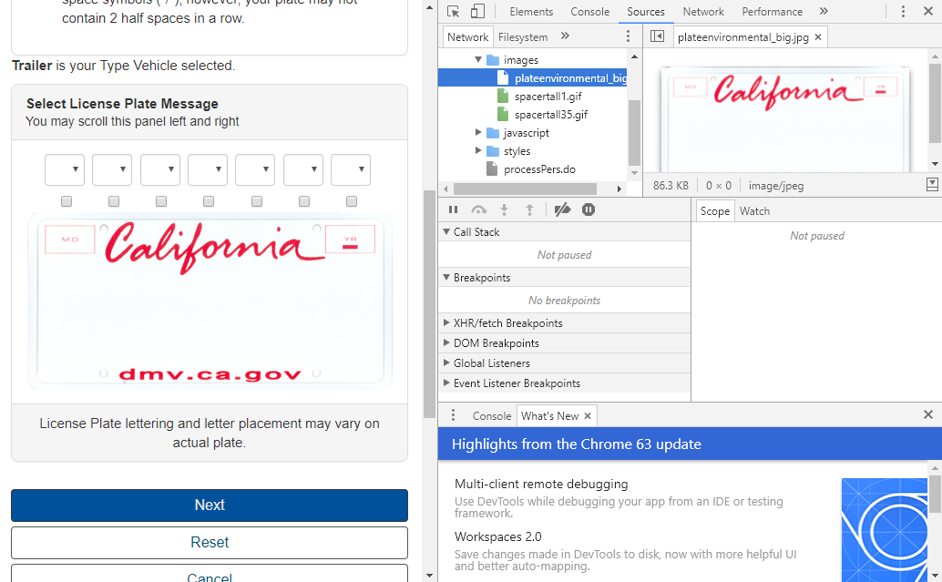Click the image info corner icon

(x=932, y=185)
